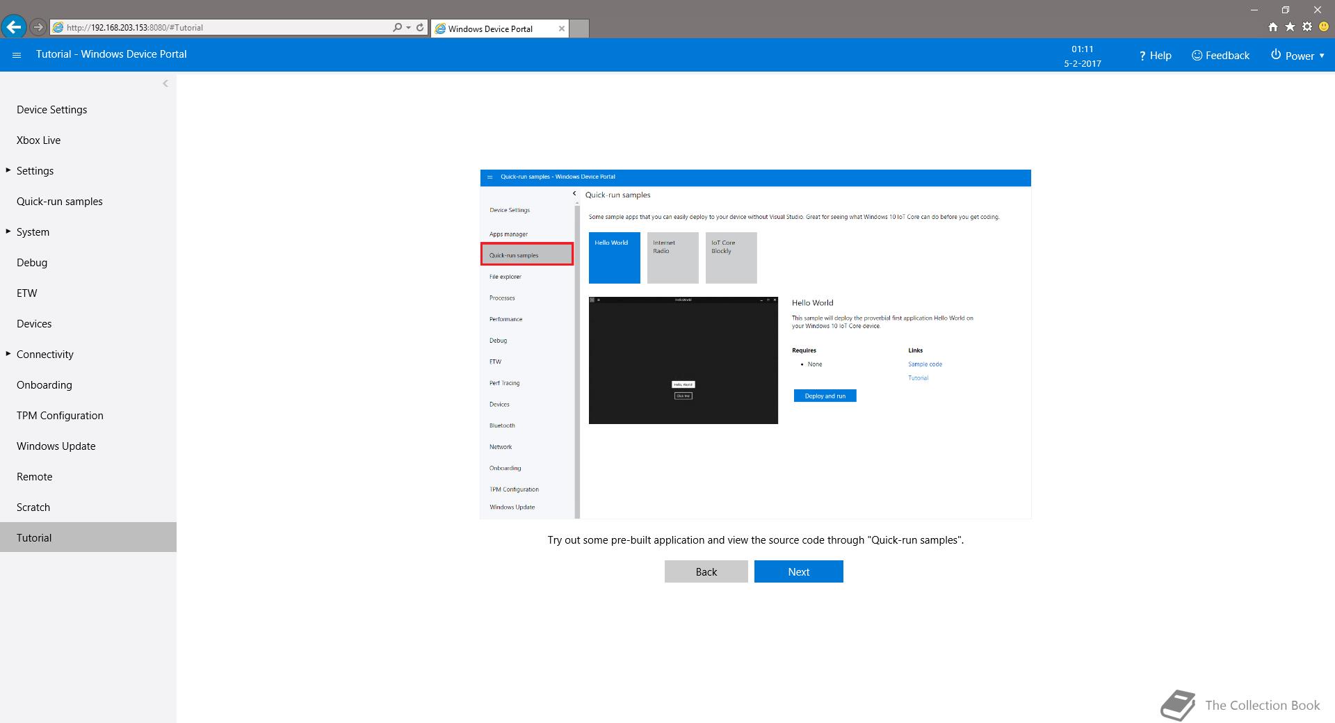Open the Favorites star icon
Image resolution: width=1335 pixels, height=723 pixels.
1290,27
